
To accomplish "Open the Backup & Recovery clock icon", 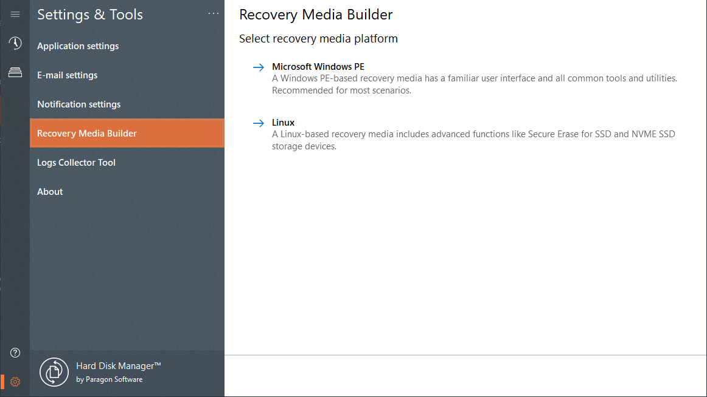I will (15, 43).
